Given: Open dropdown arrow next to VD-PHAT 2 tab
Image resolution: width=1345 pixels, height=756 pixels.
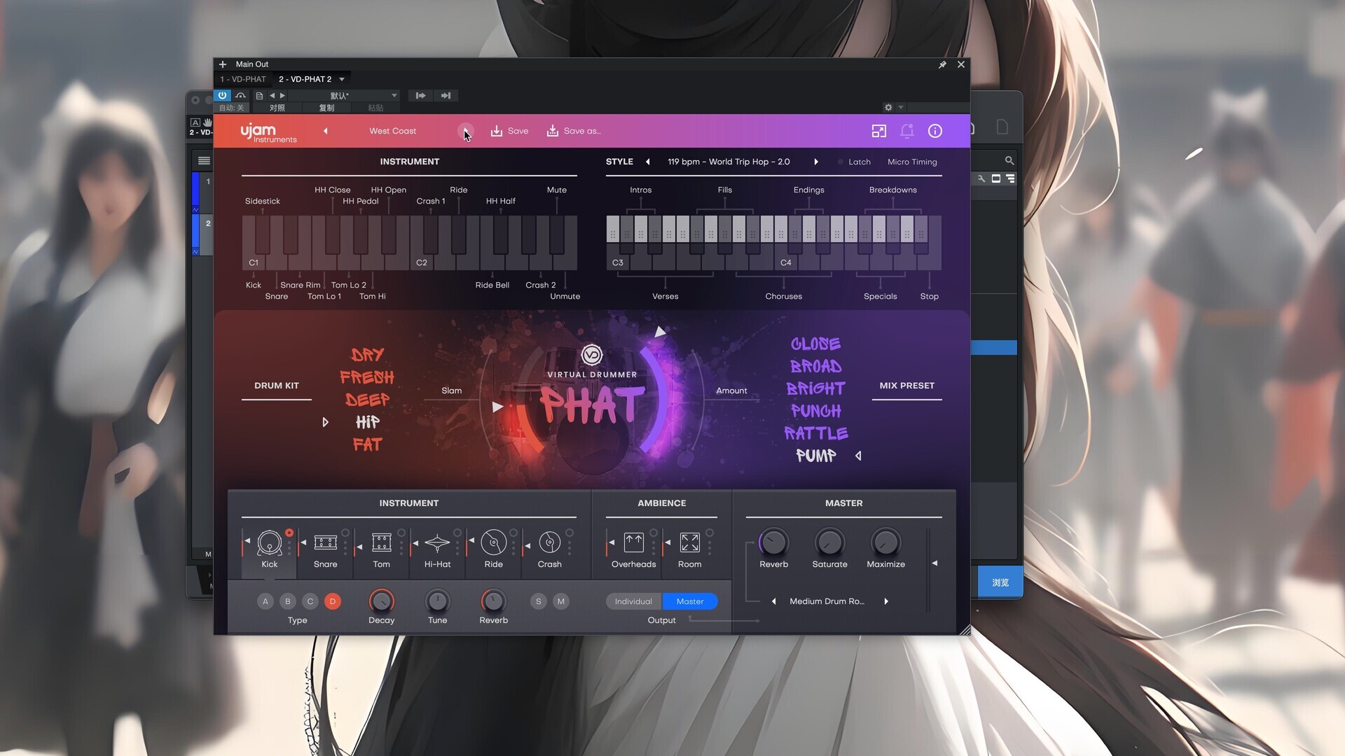Looking at the screenshot, I should click(342, 79).
